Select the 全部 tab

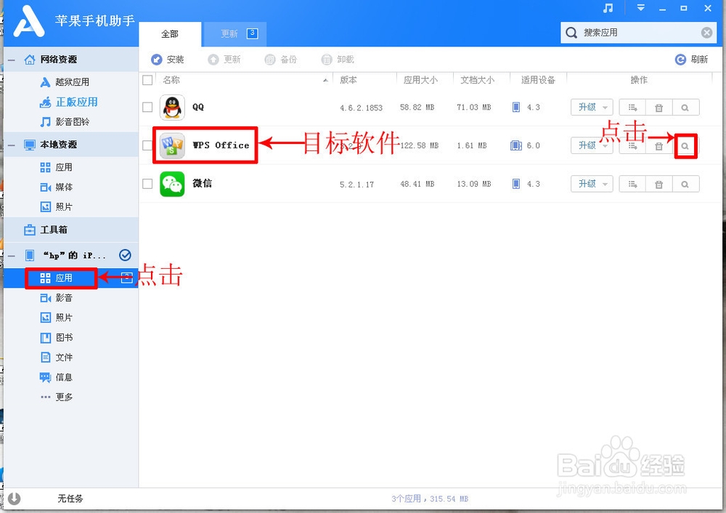[x=170, y=33]
